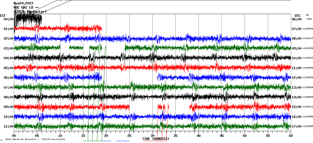Click the 25 minute tick label
This screenshot has height=143, width=313.
click(129, 136)
